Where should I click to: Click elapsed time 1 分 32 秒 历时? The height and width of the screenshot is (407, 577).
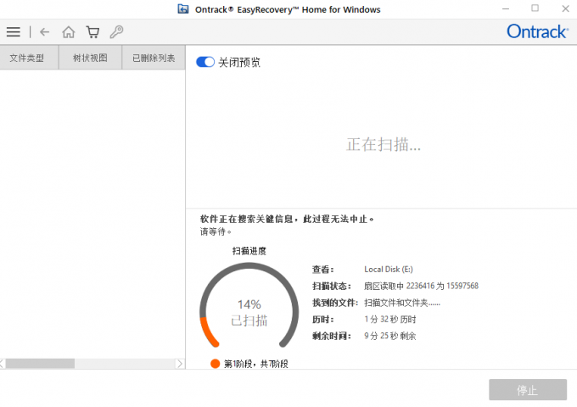390,319
